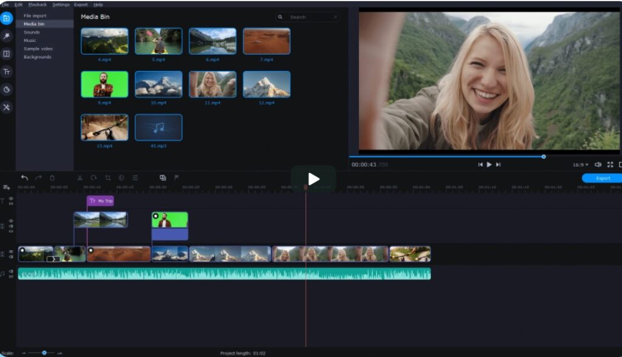Screen dimensions: 622x357
Task: Select the audio waveform clip on timeline
Action: point(225,274)
